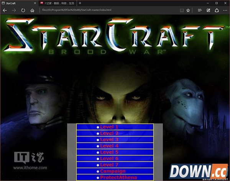Select the Level 4 radio button
Viewport: 230px width, 181px height.
click(98, 146)
